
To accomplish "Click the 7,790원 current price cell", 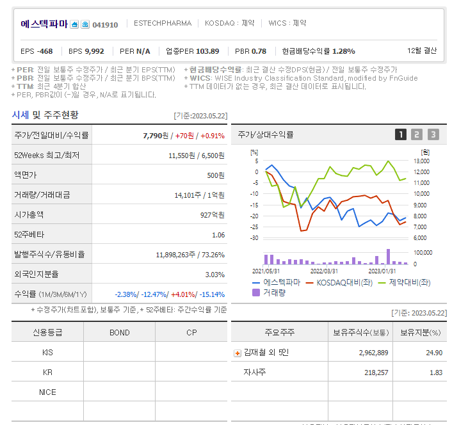I will [x=159, y=136].
